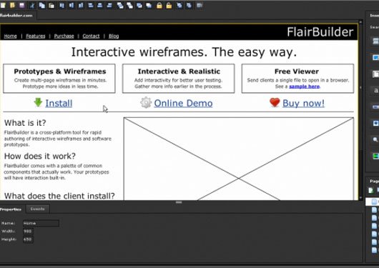The height and width of the screenshot is (268, 379).
Task: Click the Install link
Action: [x=59, y=103]
